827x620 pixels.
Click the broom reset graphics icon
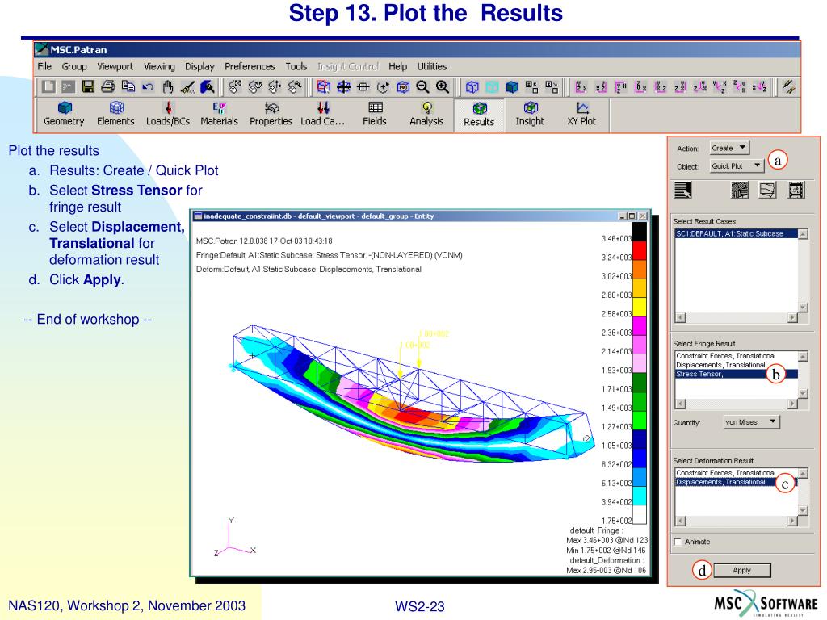tap(187, 87)
